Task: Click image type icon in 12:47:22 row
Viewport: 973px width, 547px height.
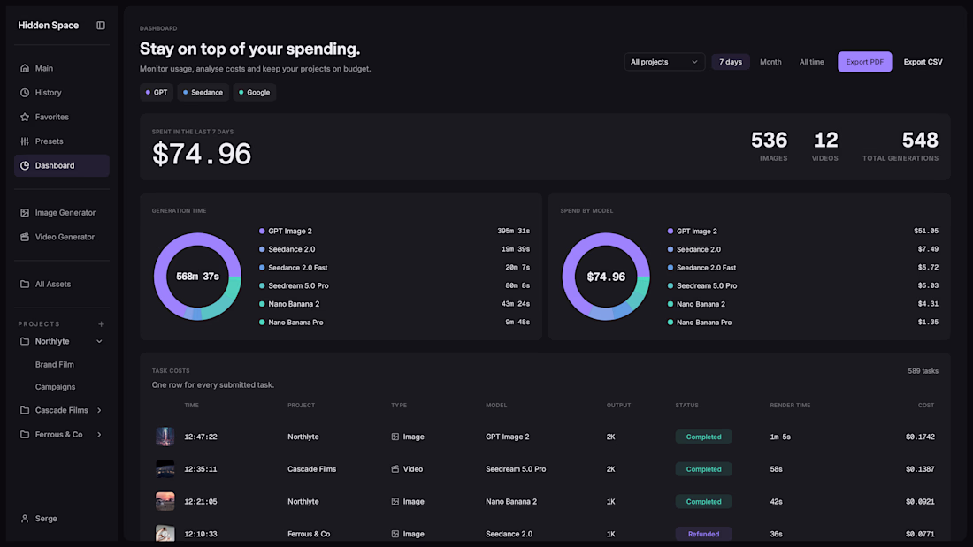Action: (x=395, y=437)
